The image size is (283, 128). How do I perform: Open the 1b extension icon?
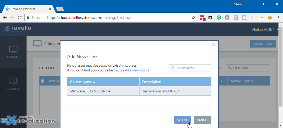(244, 18)
